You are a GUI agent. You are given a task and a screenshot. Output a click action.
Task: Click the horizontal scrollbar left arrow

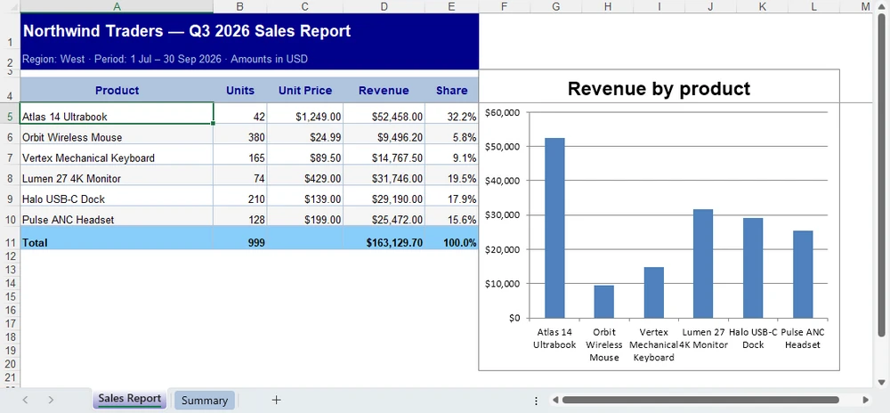tap(555, 400)
